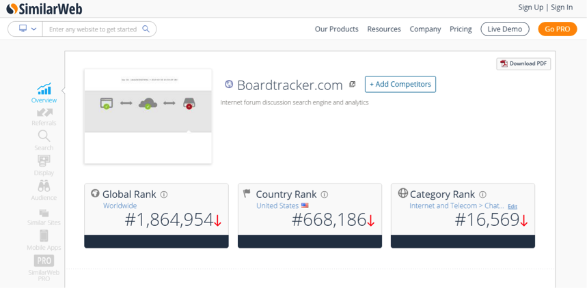Click the global rank value #1,864,954
This screenshot has width=587, height=288.
(169, 220)
